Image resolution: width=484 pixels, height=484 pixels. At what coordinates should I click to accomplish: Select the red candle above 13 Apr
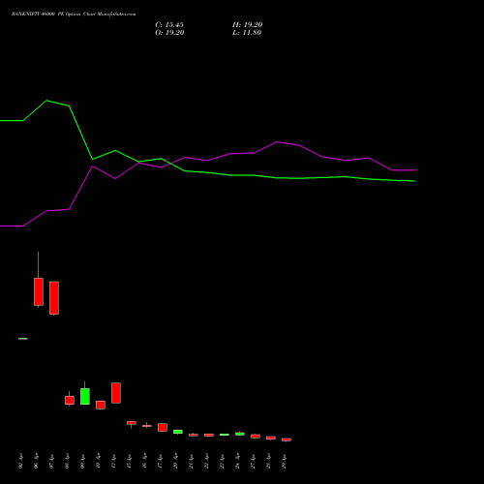click(116, 393)
